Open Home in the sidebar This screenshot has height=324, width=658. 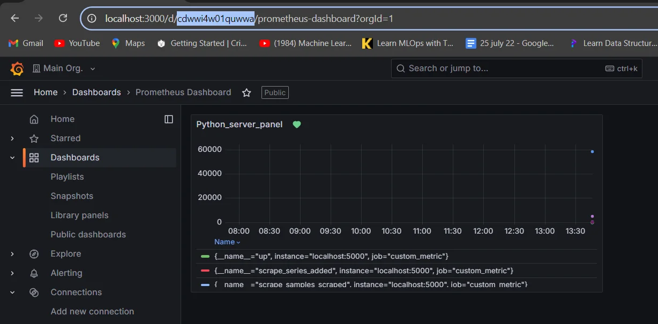(63, 119)
